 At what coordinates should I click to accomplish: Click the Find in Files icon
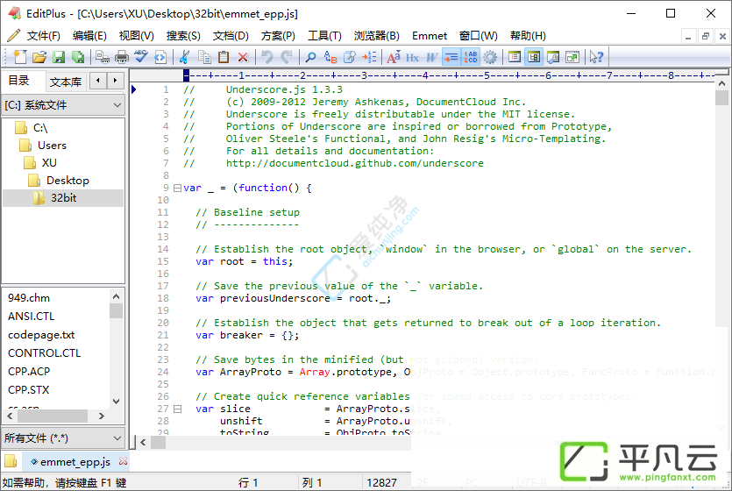click(x=349, y=57)
